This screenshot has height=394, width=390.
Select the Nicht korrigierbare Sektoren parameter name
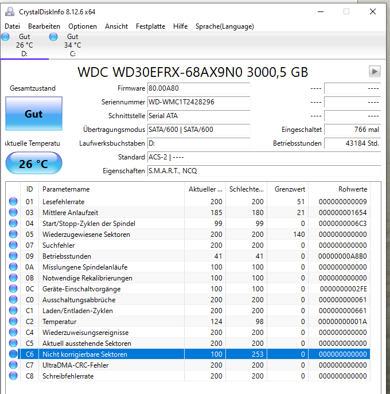(85, 354)
